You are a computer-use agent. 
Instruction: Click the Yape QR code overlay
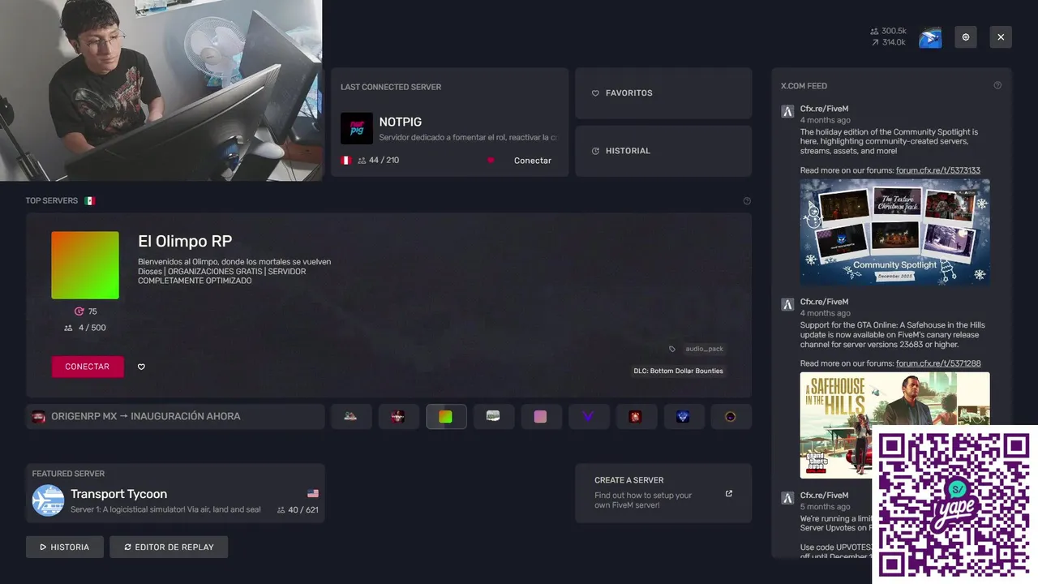(954, 505)
